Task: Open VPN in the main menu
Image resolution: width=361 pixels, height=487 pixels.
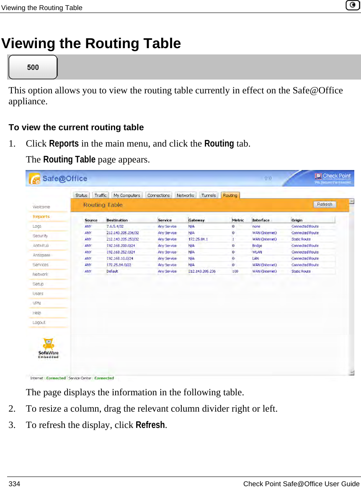Action: [37, 303]
